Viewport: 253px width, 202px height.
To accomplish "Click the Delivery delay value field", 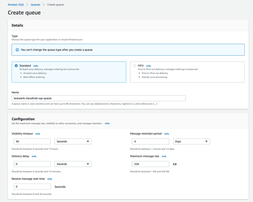I will (32, 164).
